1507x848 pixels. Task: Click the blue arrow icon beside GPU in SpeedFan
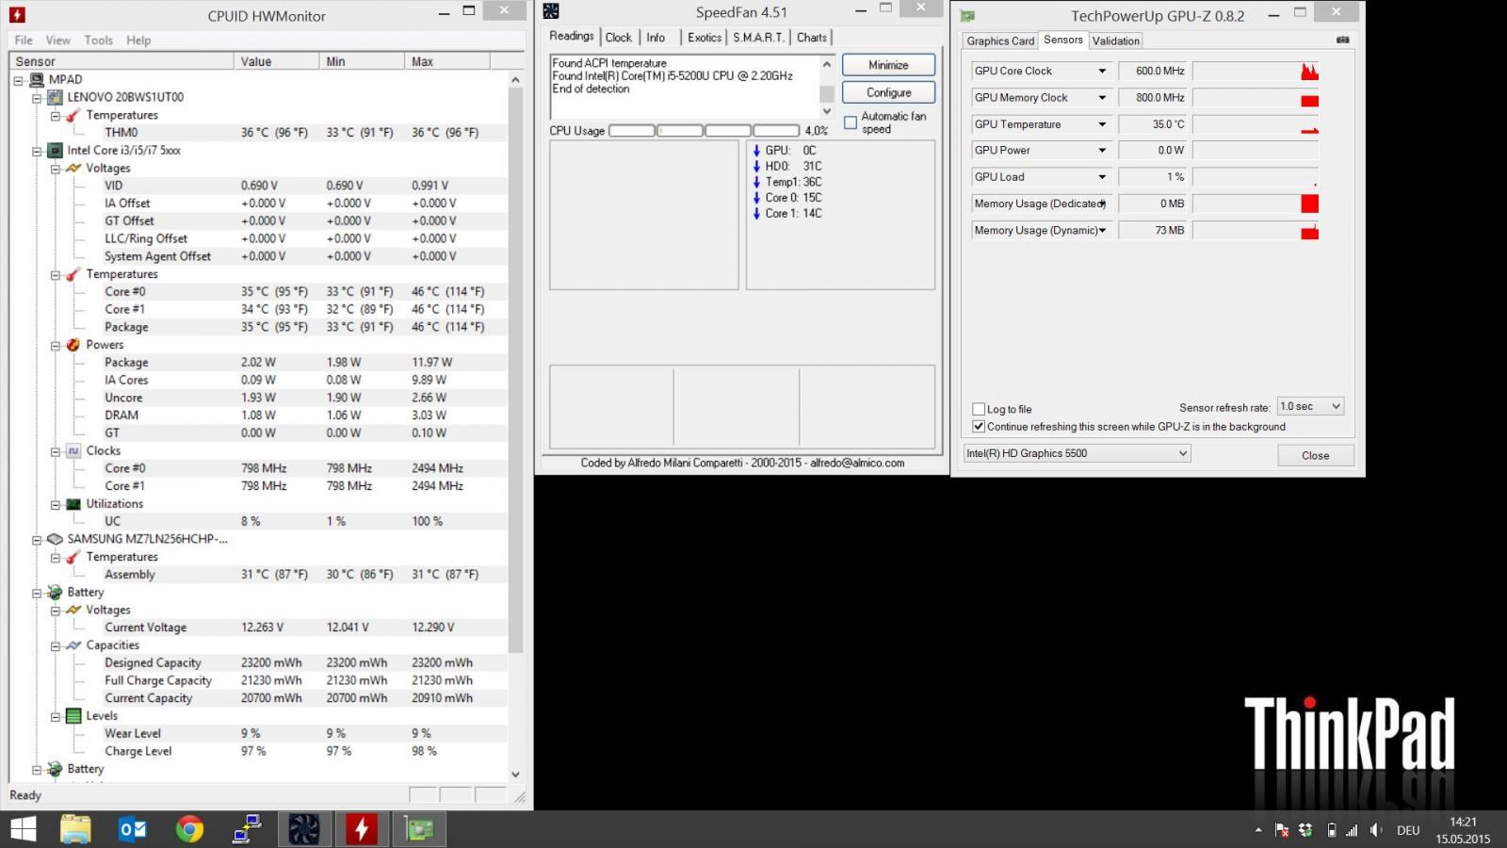coord(756,151)
